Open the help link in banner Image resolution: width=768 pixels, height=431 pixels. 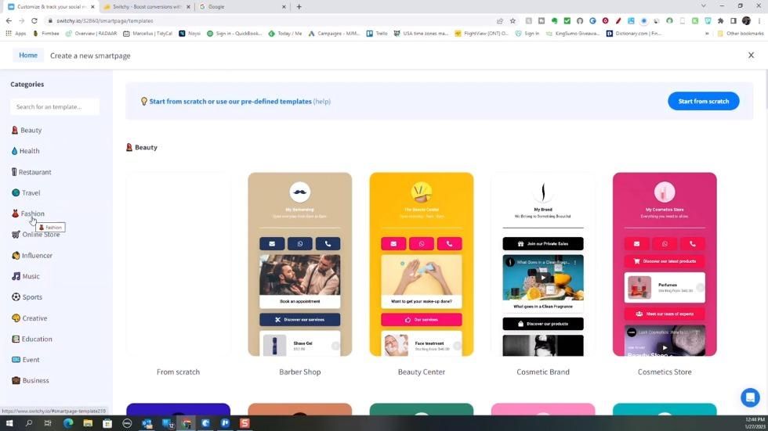click(322, 102)
